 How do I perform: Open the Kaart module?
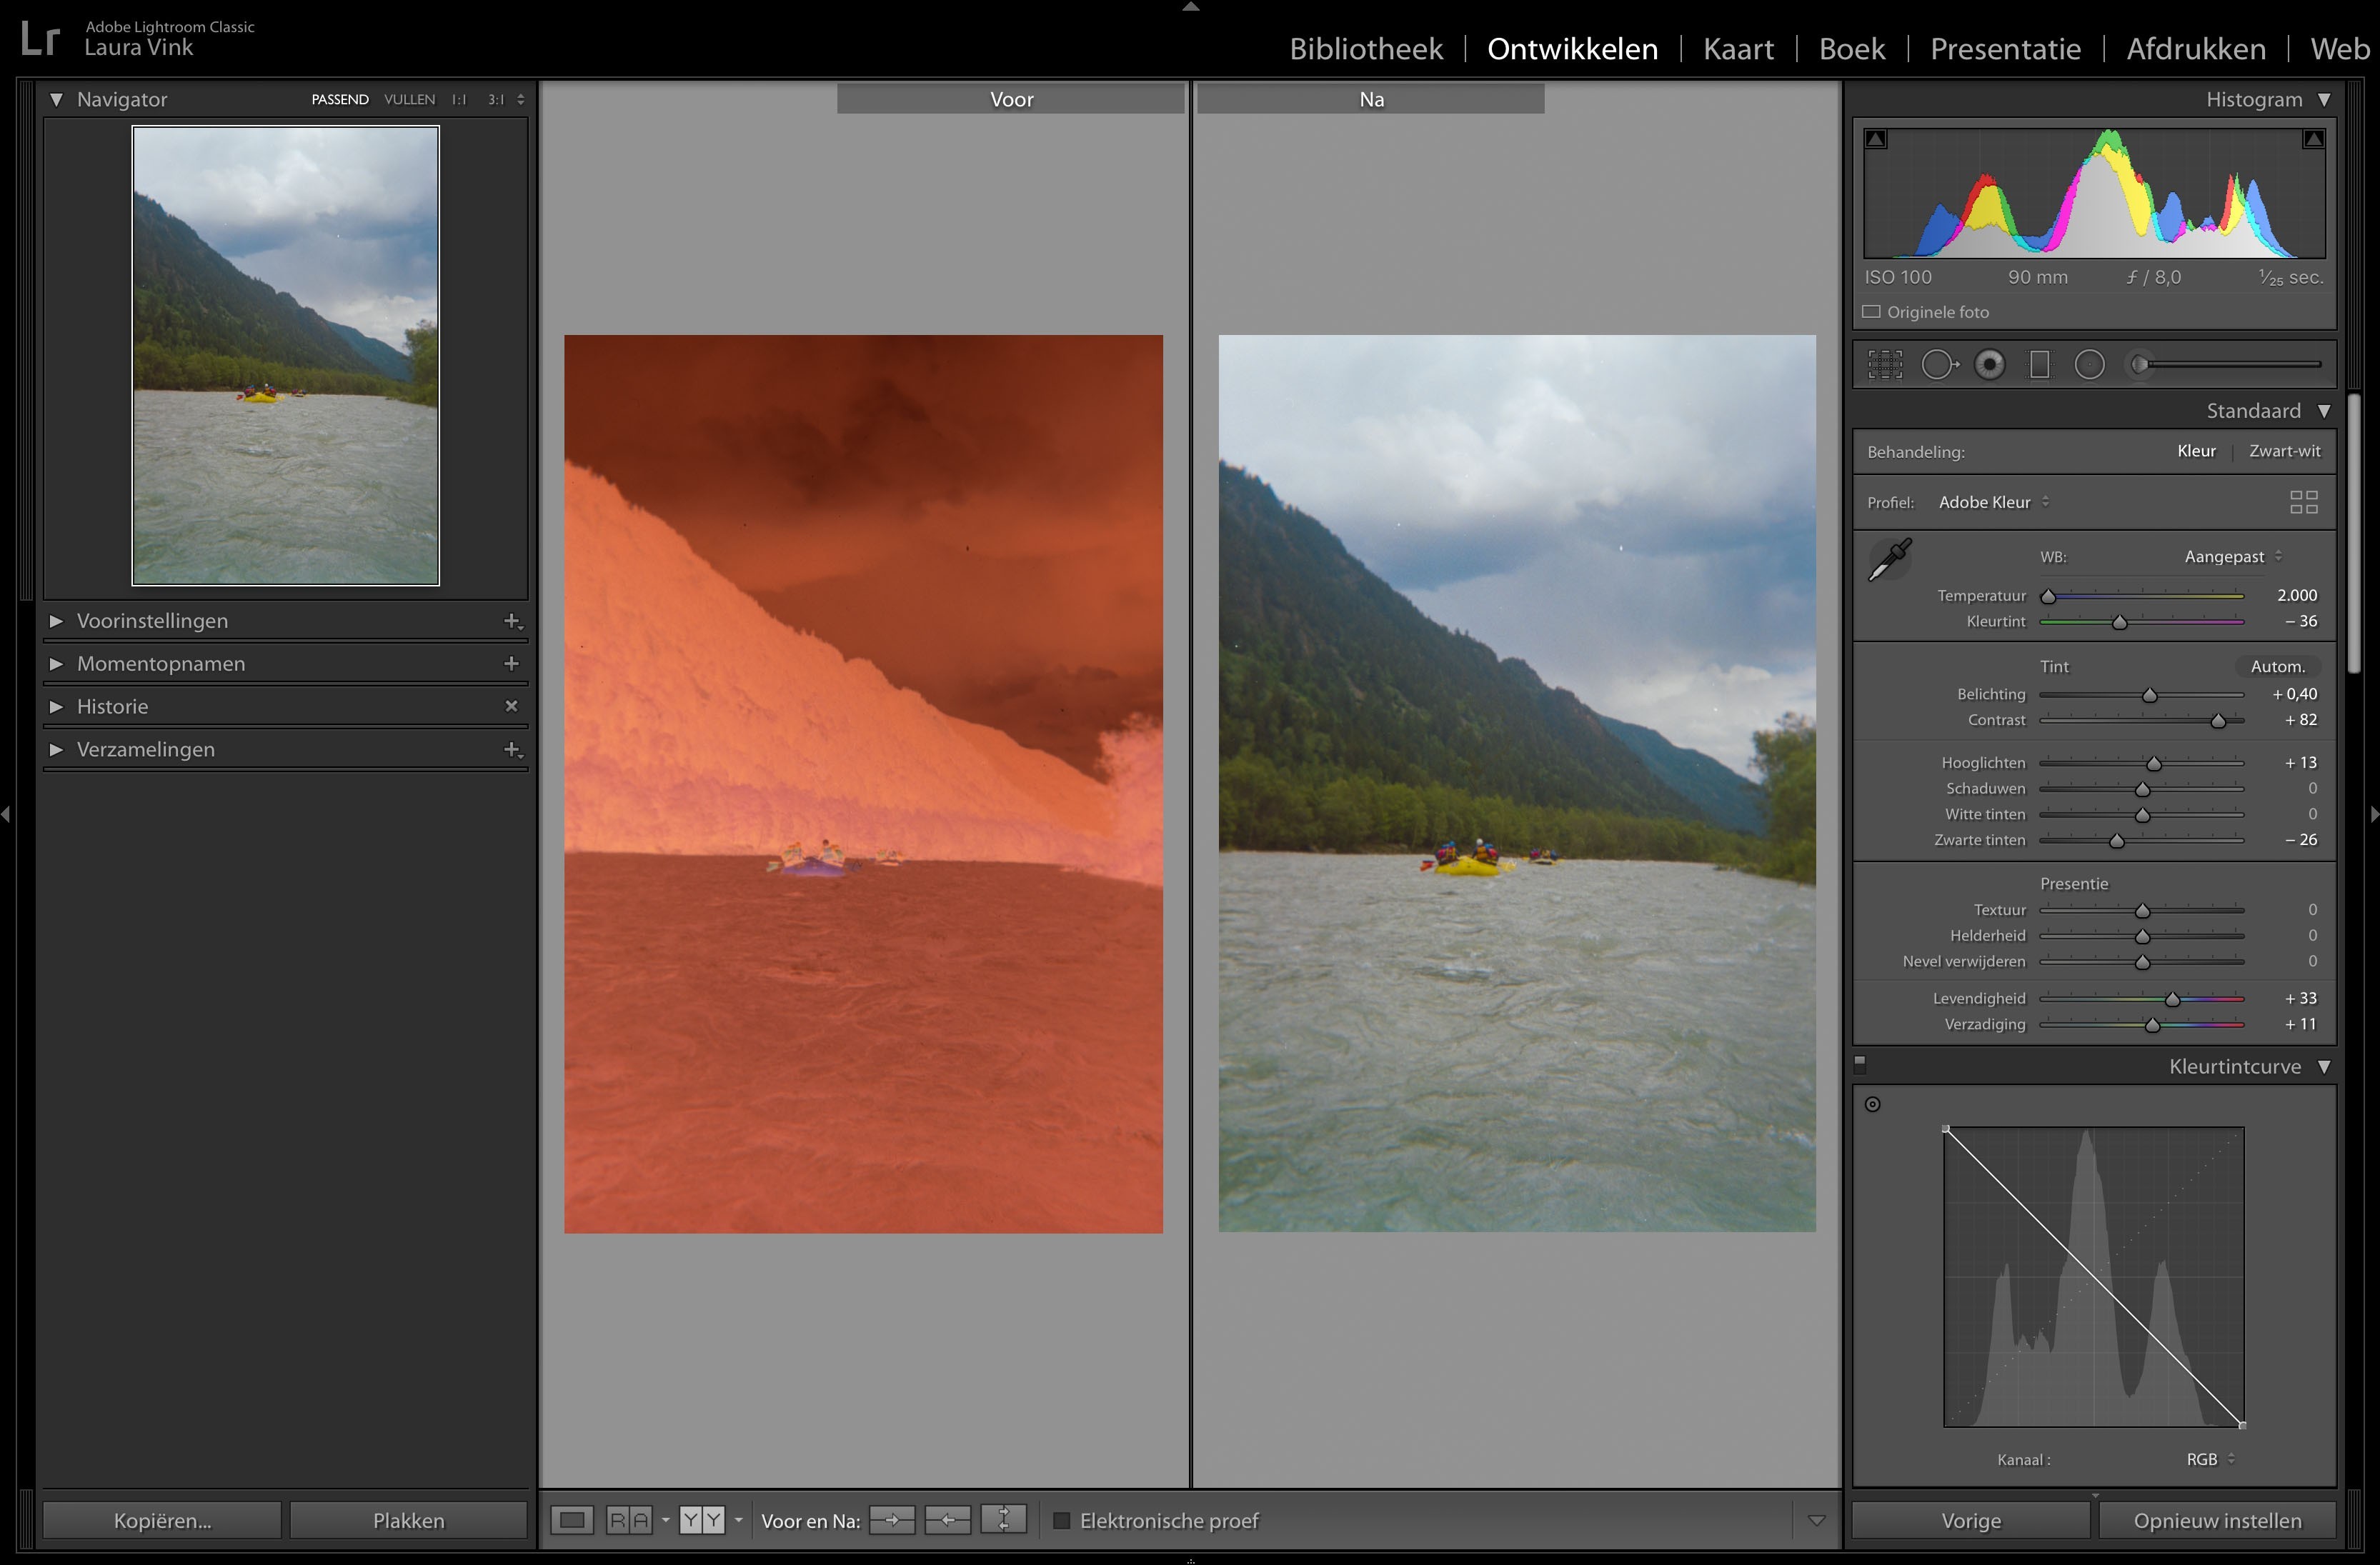tap(1739, 48)
